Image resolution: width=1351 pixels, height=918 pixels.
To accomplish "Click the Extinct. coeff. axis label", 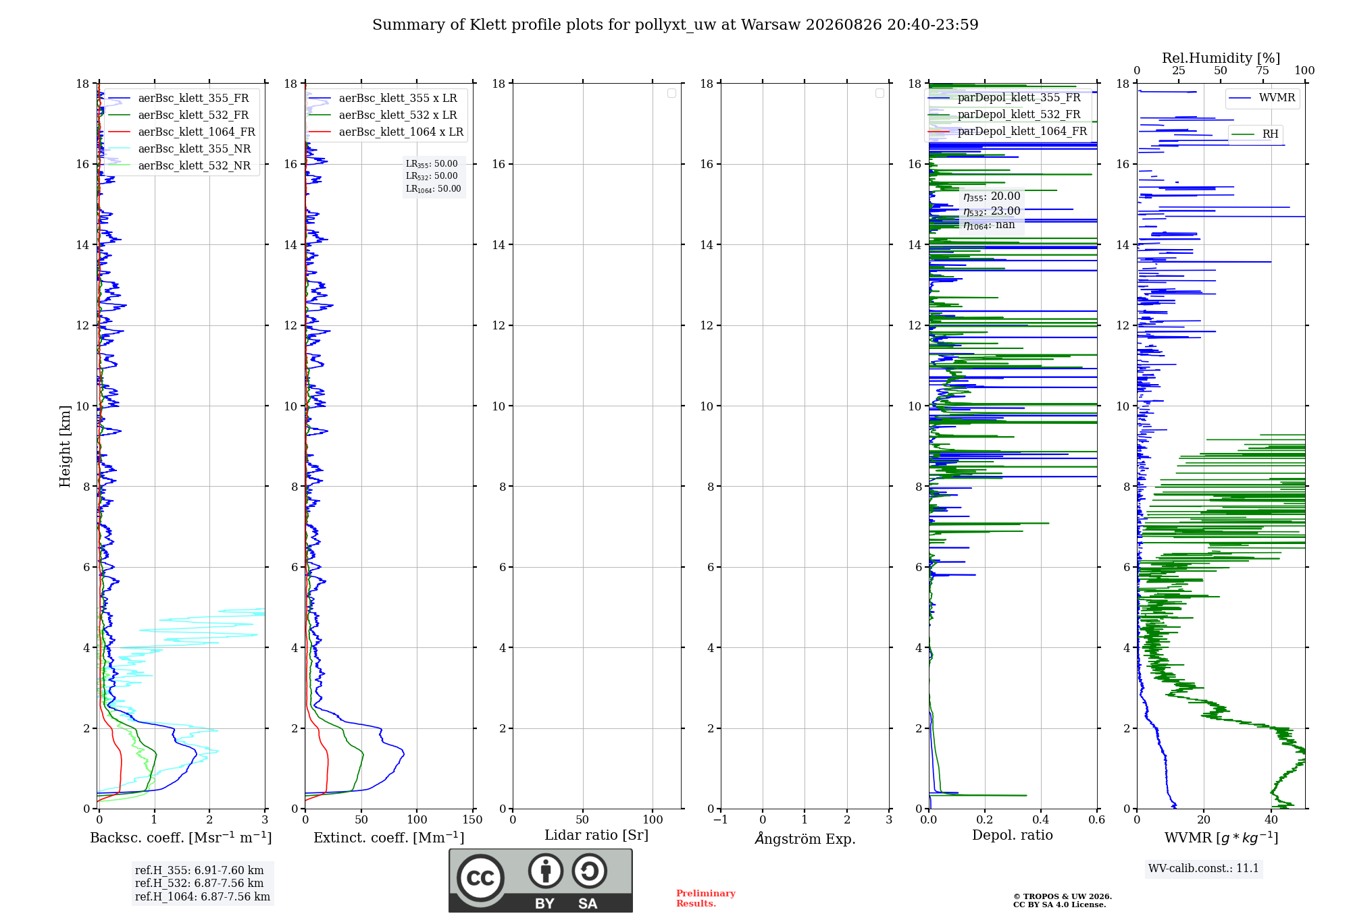I will point(389,838).
